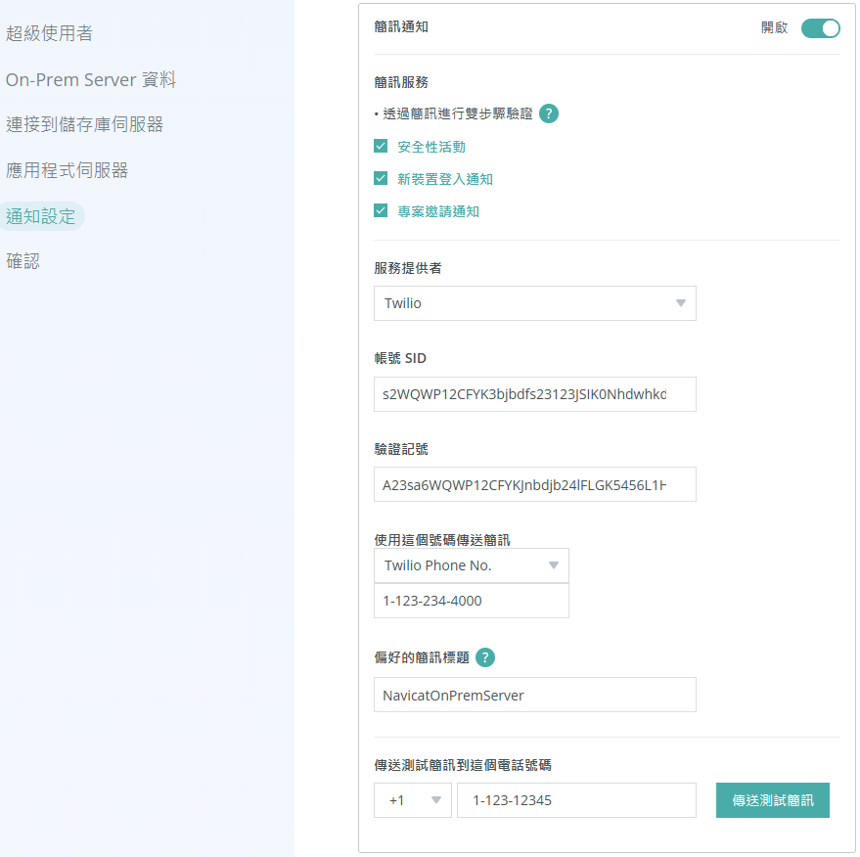Select the 驗證記號 text field
Screen dimensions: 860x857
534,484
